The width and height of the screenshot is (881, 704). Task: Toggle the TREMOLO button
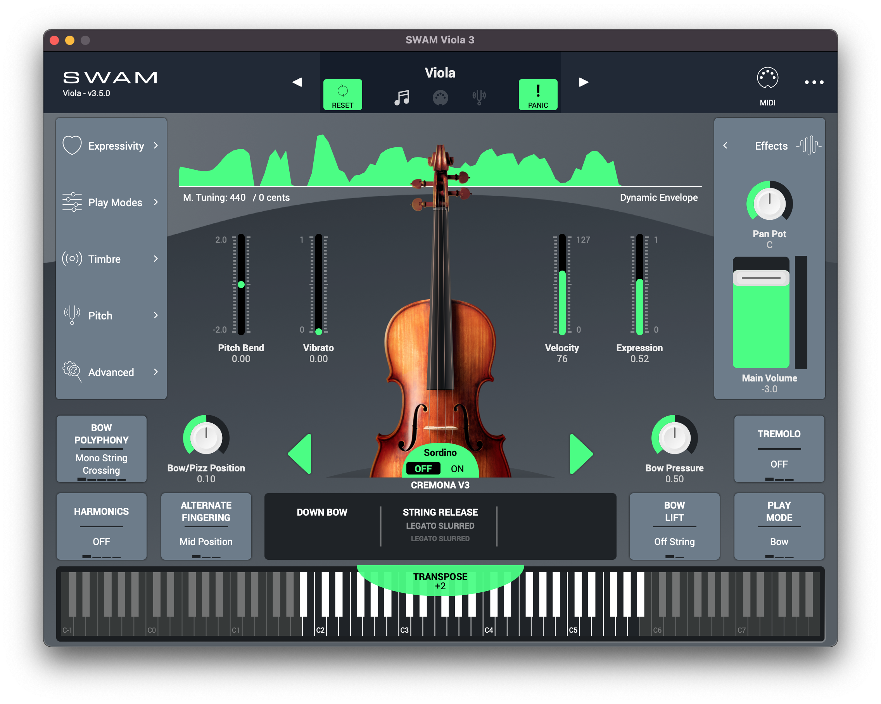(x=779, y=449)
